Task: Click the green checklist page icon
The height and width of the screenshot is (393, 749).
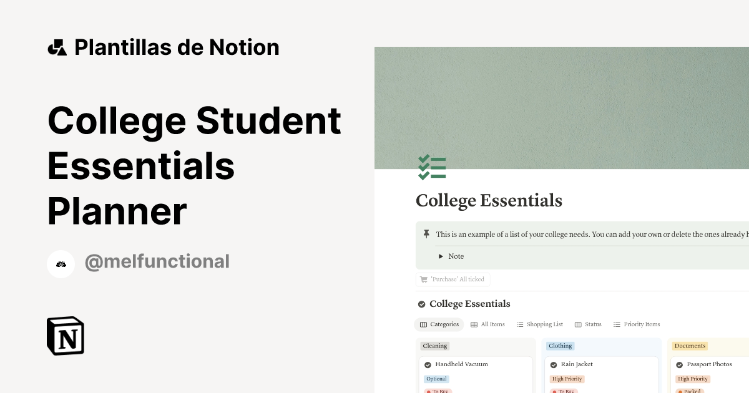Action: (432, 167)
